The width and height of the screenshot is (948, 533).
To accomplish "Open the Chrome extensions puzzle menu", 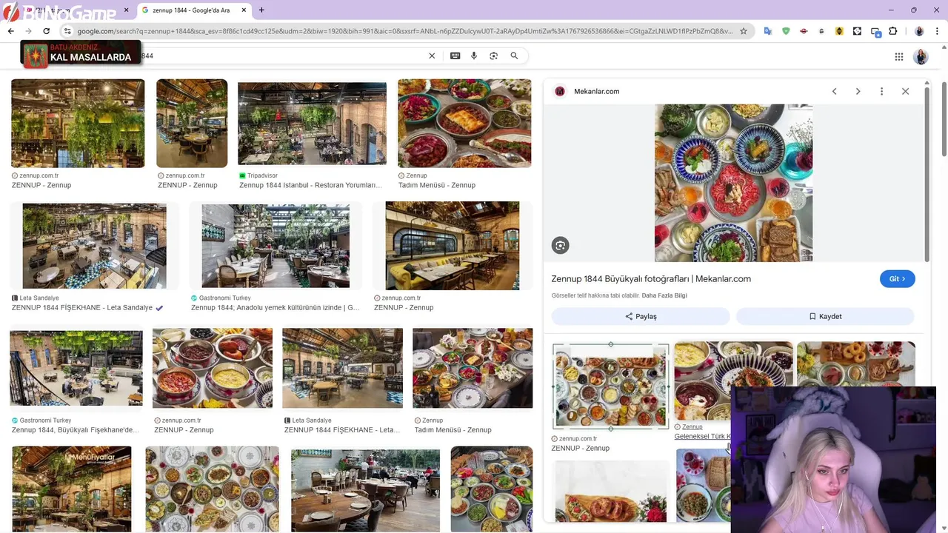I will tap(893, 31).
